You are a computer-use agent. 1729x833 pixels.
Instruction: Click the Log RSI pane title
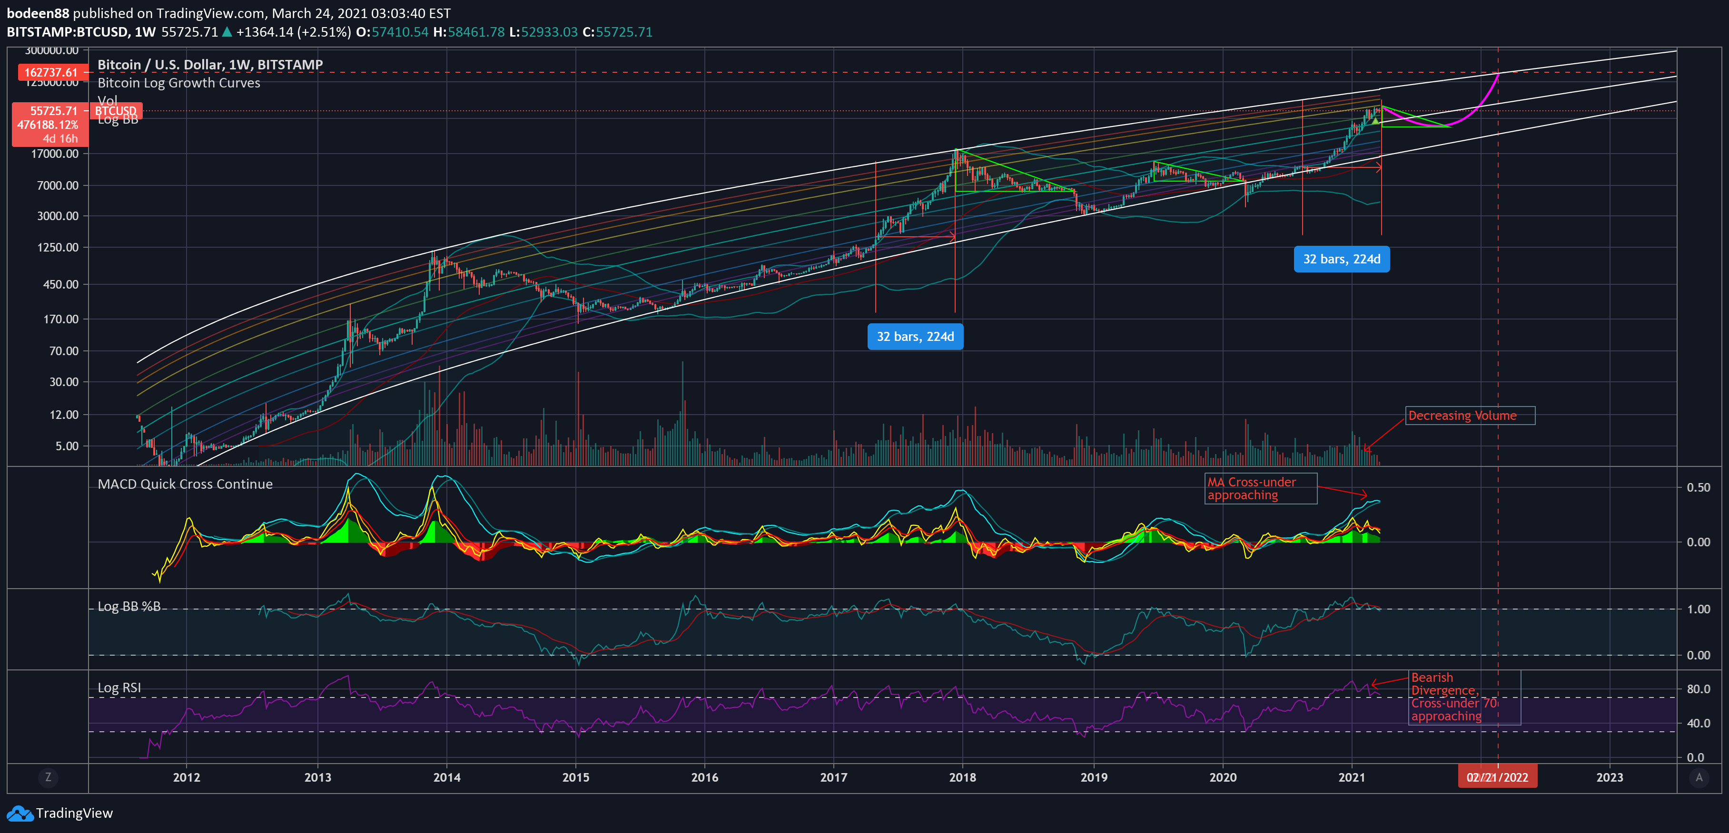(x=119, y=688)
